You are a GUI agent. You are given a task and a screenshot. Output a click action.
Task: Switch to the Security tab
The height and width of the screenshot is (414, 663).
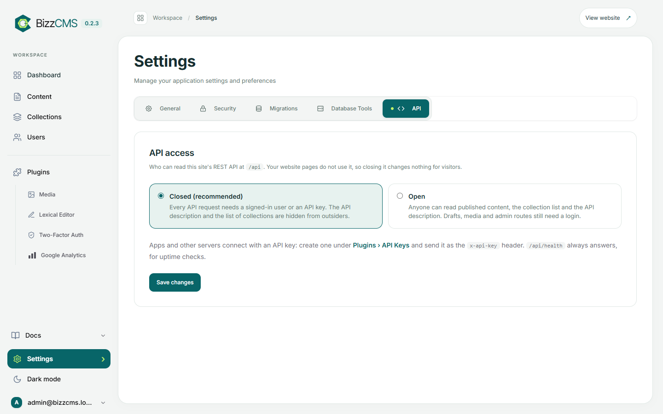(x=218, y=109)
